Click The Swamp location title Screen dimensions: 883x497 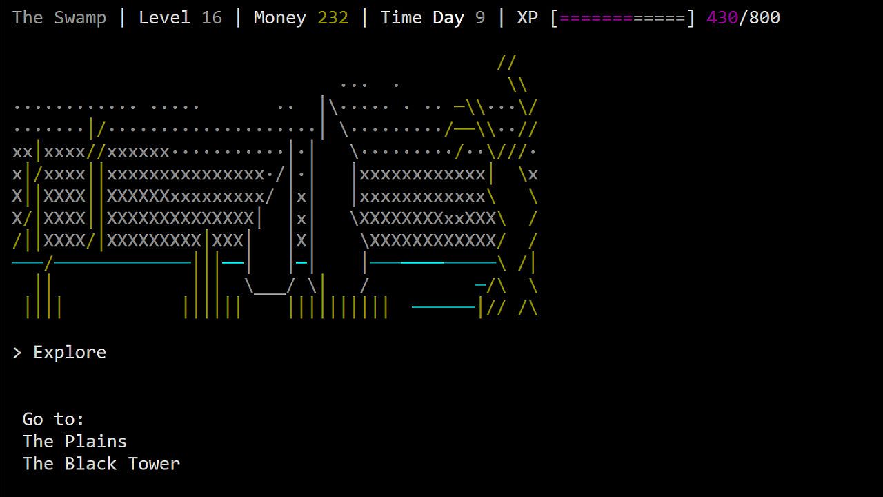click(59, 18)
